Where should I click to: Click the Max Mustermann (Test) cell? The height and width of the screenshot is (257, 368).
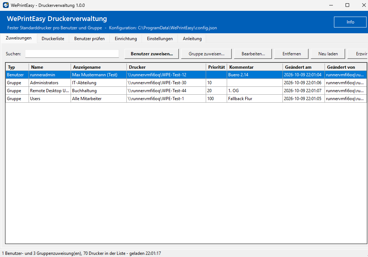point(99,75)
